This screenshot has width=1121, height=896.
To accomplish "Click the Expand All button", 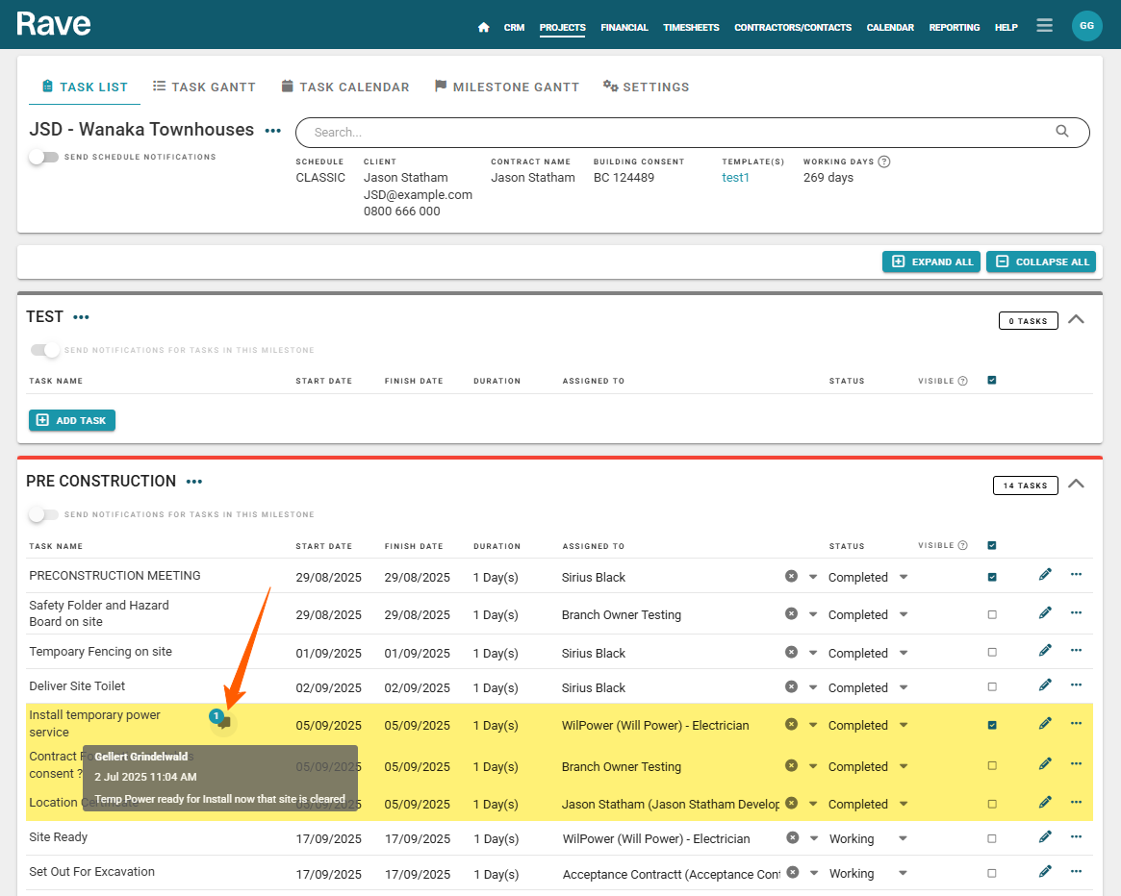I will (930, 261).
